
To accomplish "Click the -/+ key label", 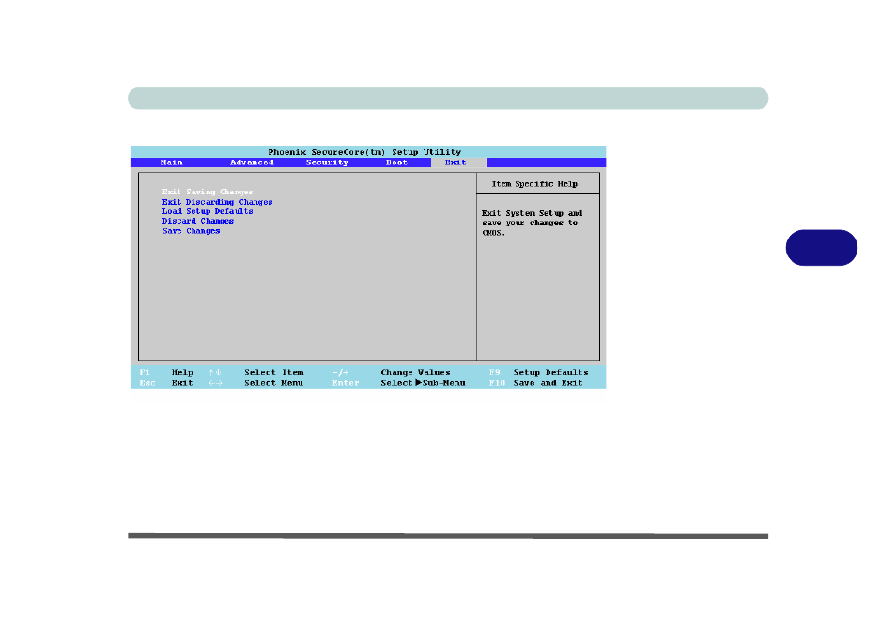I will [x=341, y=372].
